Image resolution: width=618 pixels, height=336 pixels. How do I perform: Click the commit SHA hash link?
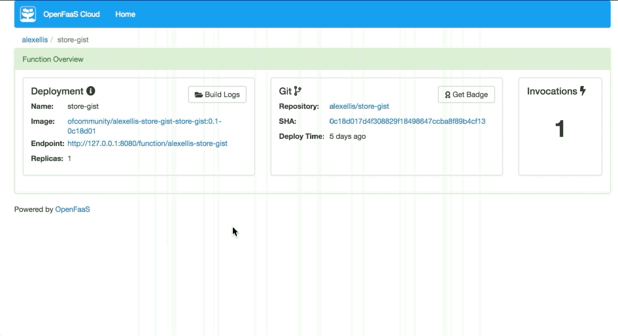pos(407,121)
